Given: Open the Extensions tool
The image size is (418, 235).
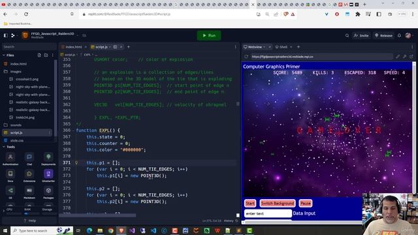Looking at the screenshot, I should [x=29, y=176].
